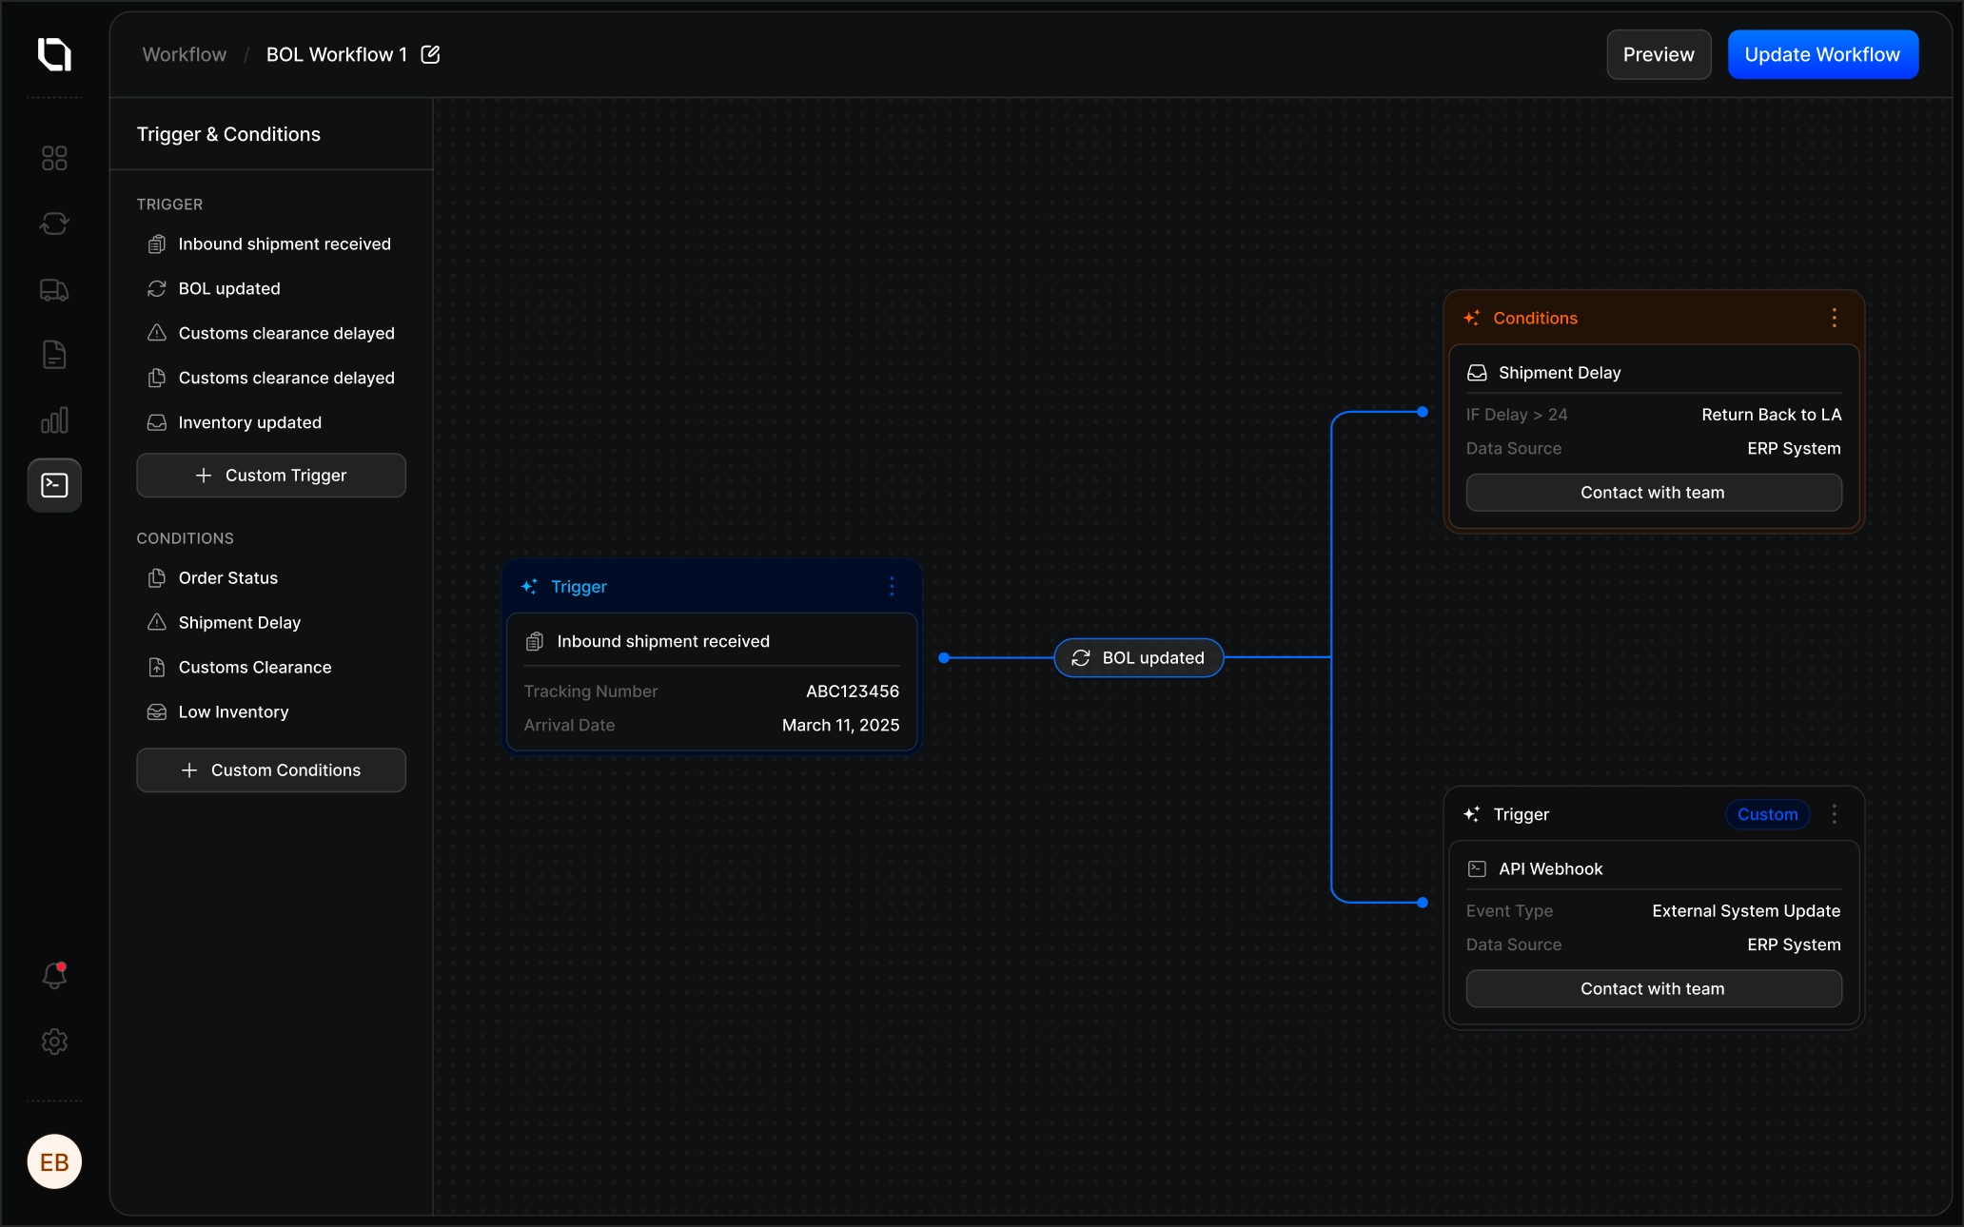Open the three-dot menu on the Conditions card

click(1834, 318)
